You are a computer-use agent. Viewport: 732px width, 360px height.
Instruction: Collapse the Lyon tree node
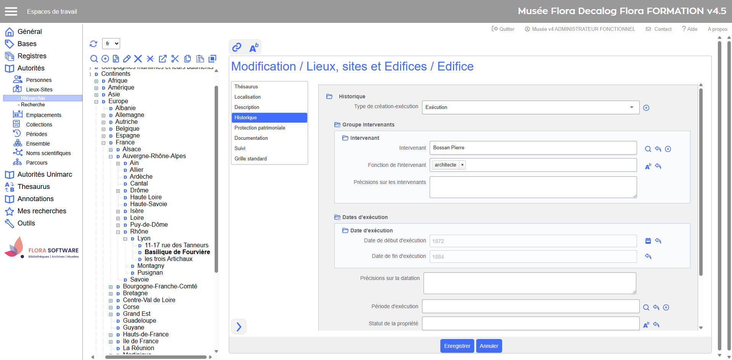tap(125, 239)
